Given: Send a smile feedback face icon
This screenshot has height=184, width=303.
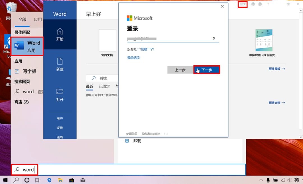Looking at the screenshot, I should pyautogui.click(x=253, y=4).
